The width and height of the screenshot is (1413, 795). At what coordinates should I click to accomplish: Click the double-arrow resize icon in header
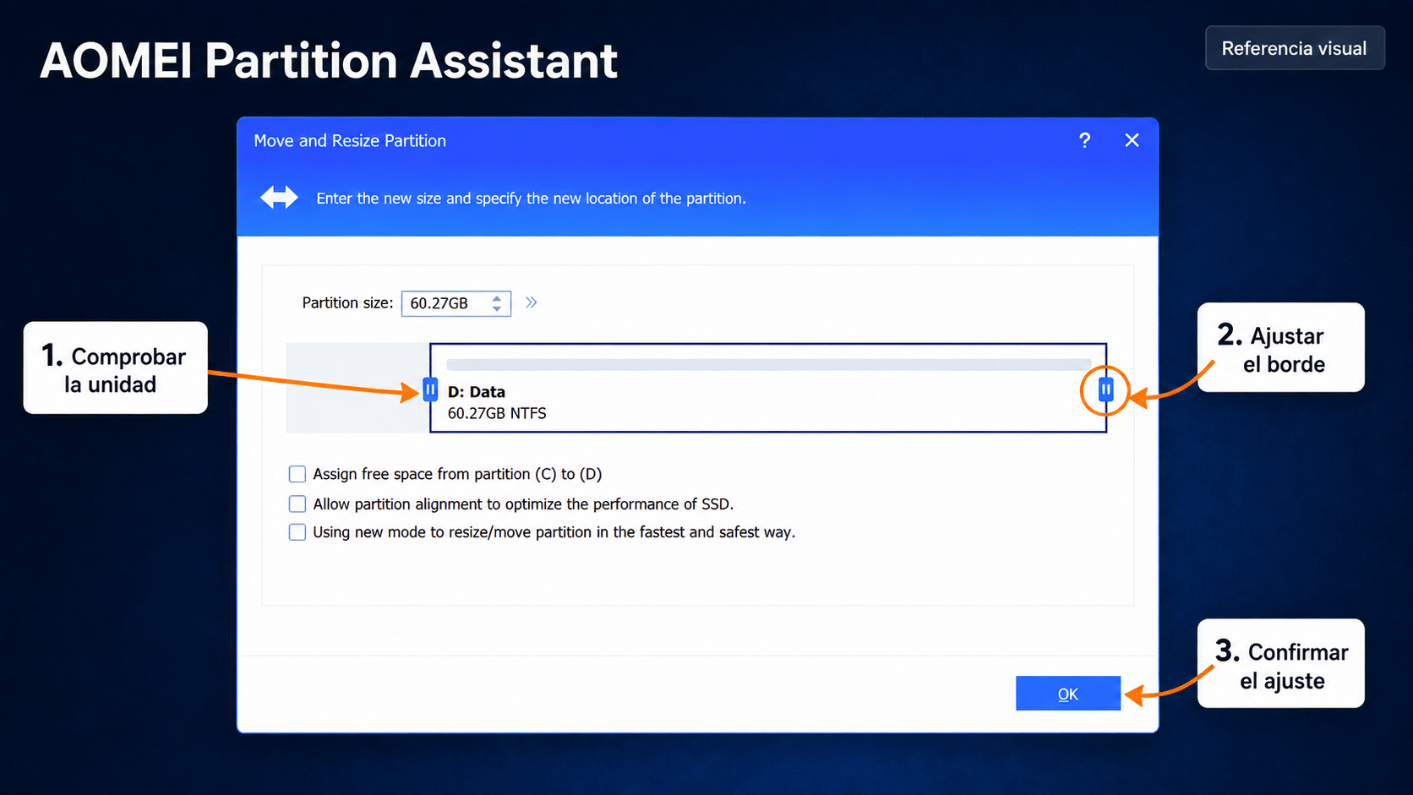point(279,198)
